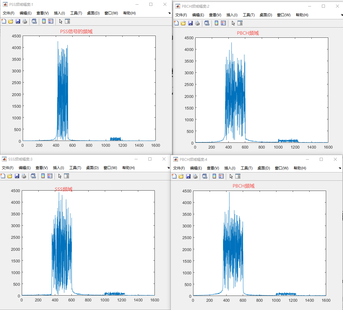Select edit plot arrow in SSS window
The height and width of the screenshot is (310, 343).
coord(60,176)
